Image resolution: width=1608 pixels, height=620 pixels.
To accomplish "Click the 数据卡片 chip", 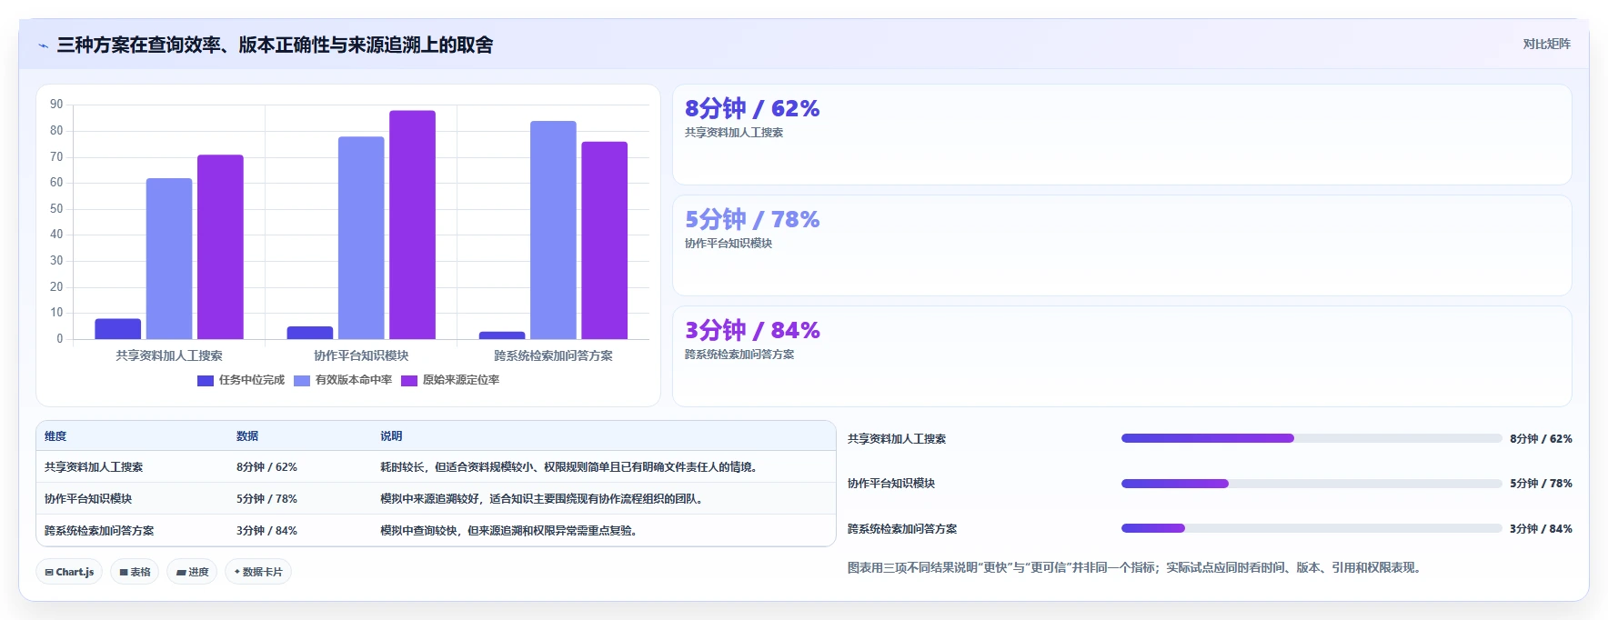I will coord(258,572).
